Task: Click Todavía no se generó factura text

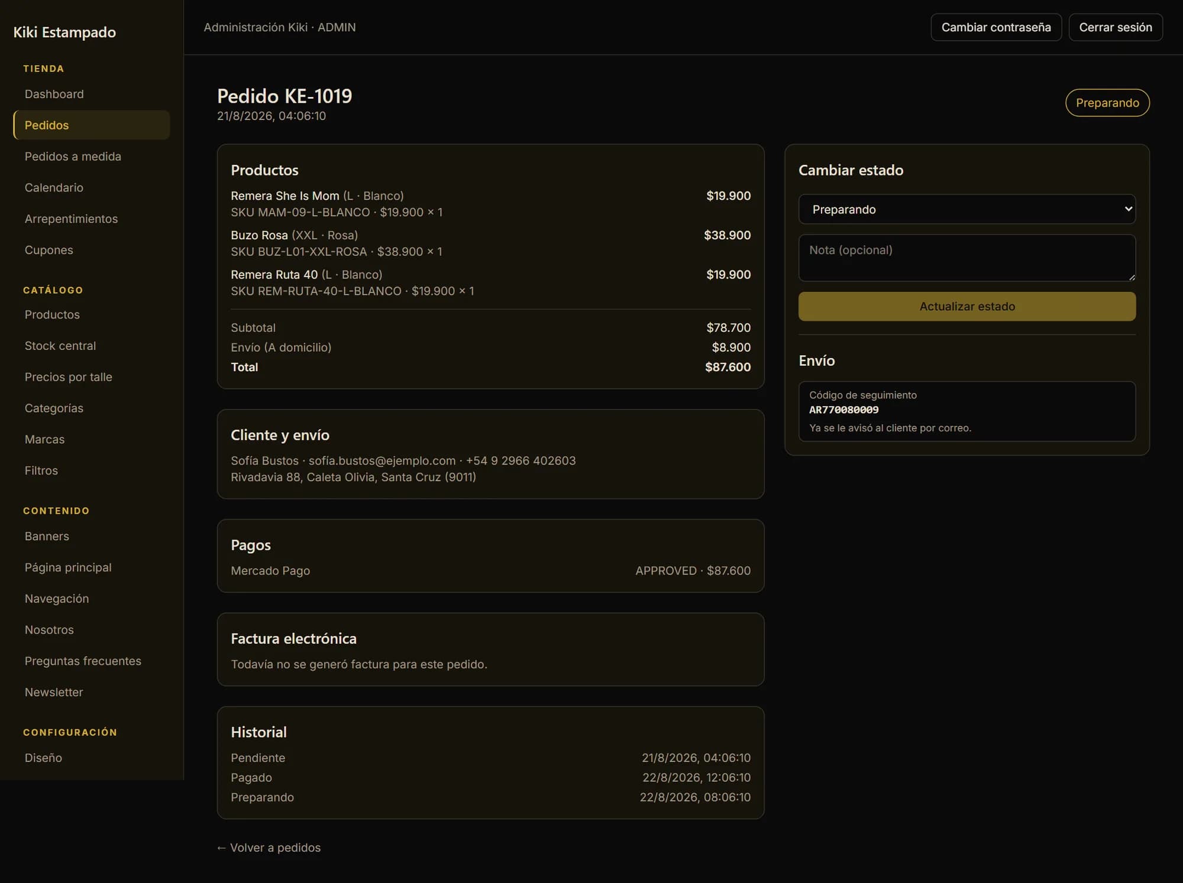Action: (x=359, y=664)
